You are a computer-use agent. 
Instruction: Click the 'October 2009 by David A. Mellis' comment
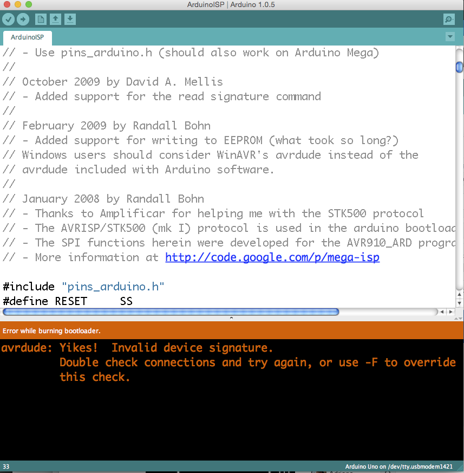[113, 82]
